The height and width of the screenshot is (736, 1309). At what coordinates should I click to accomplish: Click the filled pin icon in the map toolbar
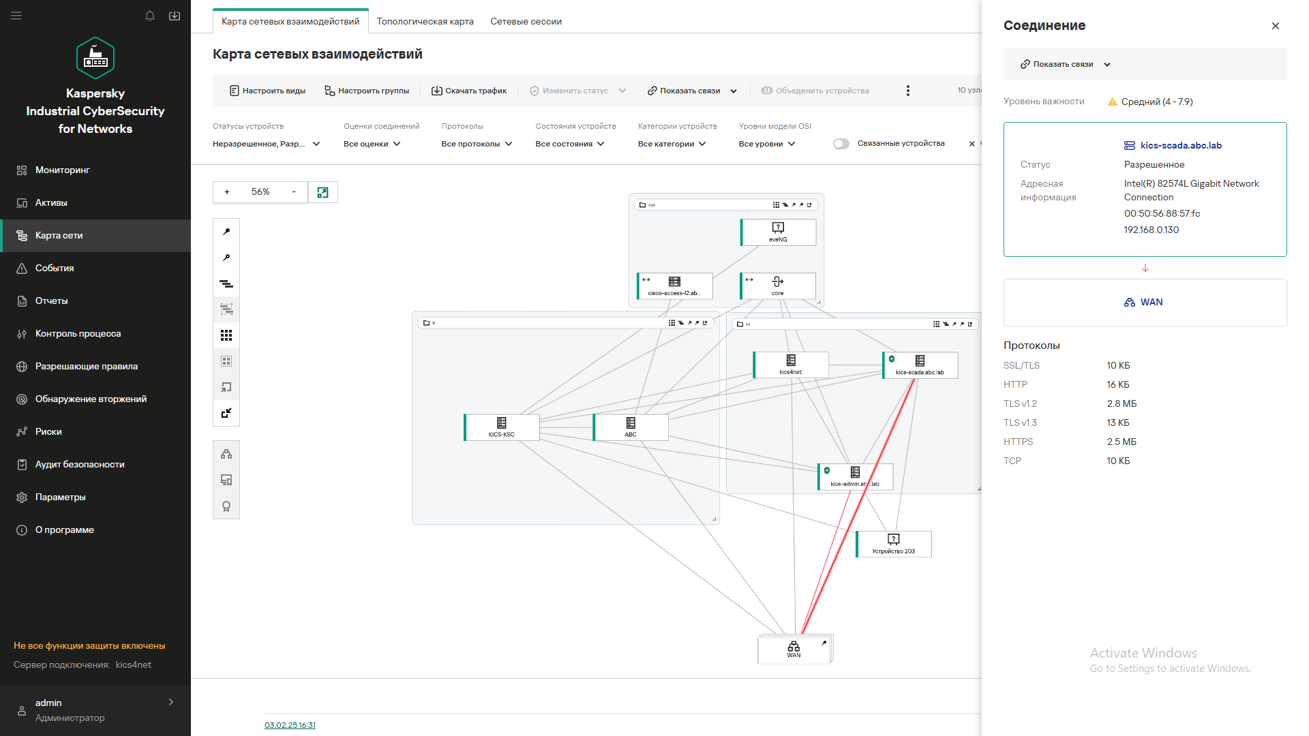click(x=226, y=232)
